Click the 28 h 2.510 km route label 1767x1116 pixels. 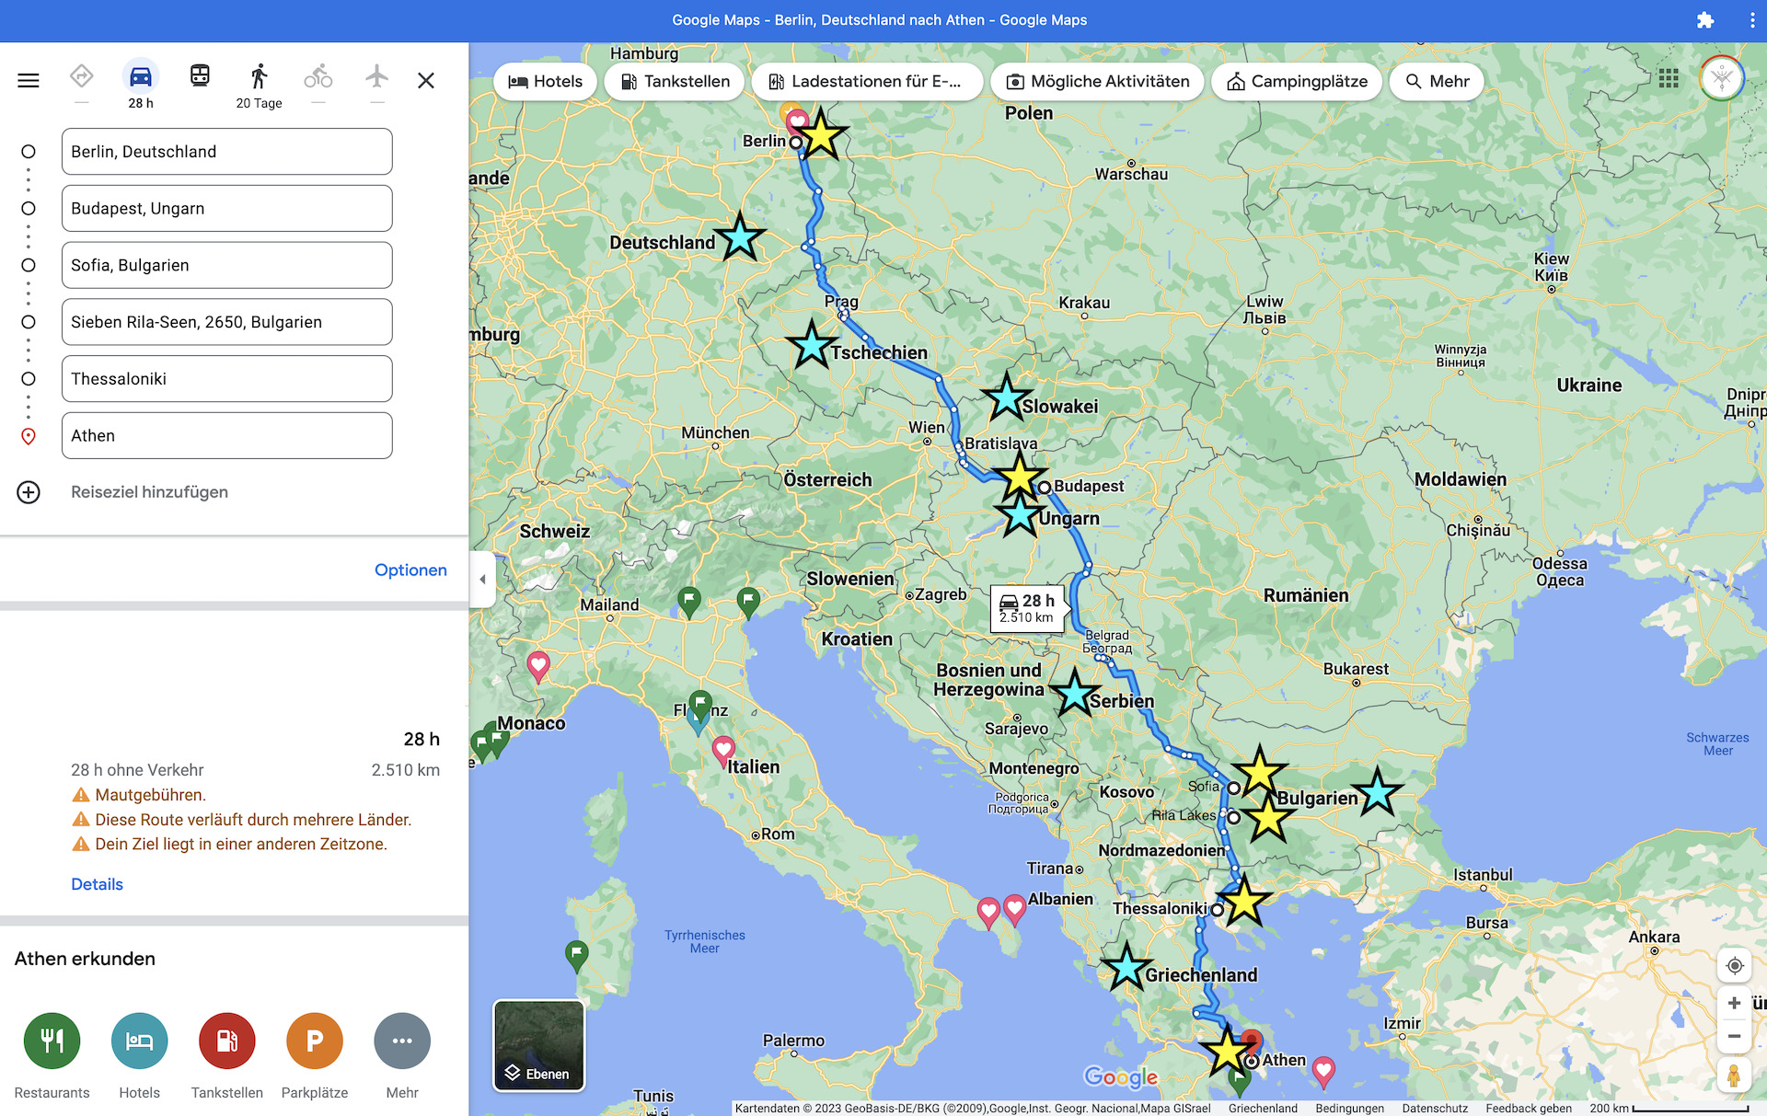point(1027,608)
